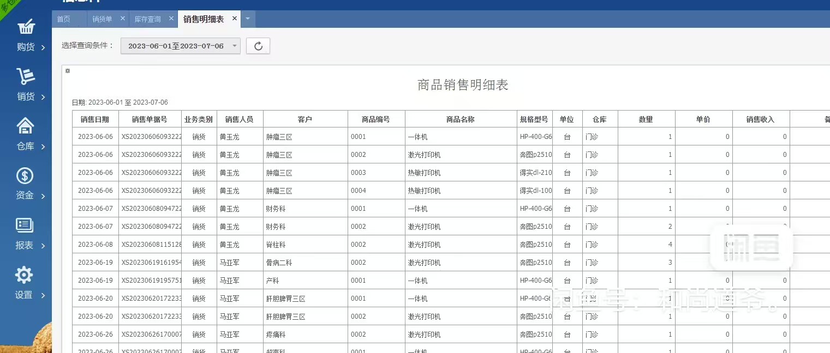830x353 pixels.
Task: Switch to the 首页 tab
Action: tap(64, 19)
